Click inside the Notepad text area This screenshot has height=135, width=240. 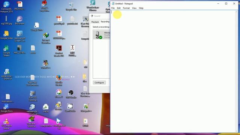pos(173,71)
